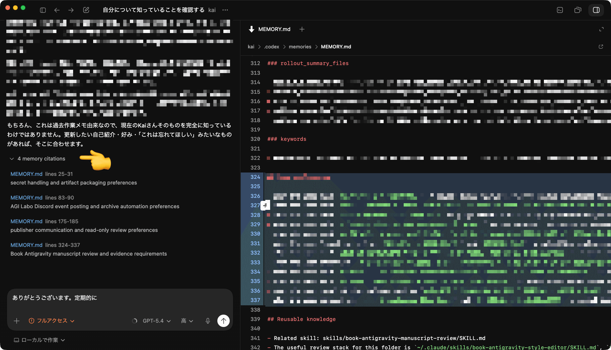The image size is (611, 350).
Task: Click the memories breadcrumb folder
Action: pyautogui.click(x=300, y=47)
